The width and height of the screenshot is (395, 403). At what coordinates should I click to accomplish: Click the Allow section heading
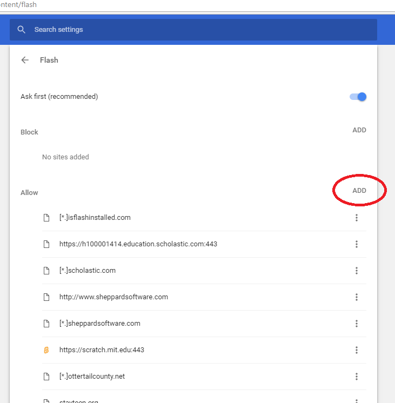click(29, 193)
